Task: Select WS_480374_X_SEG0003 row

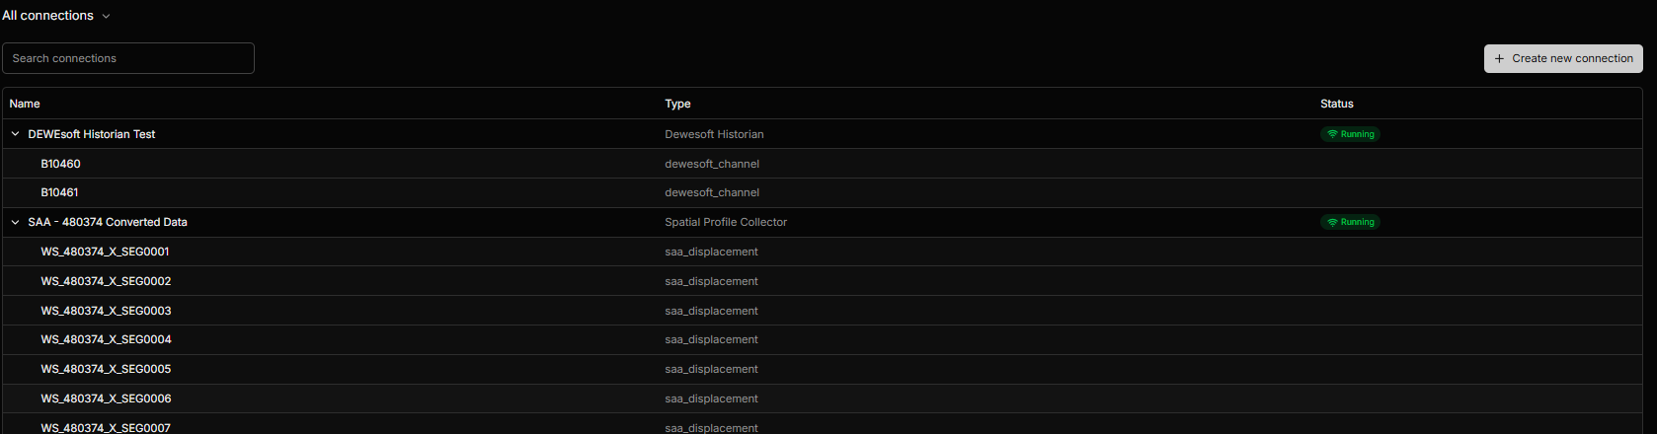Action: click(x=822, y=311)
